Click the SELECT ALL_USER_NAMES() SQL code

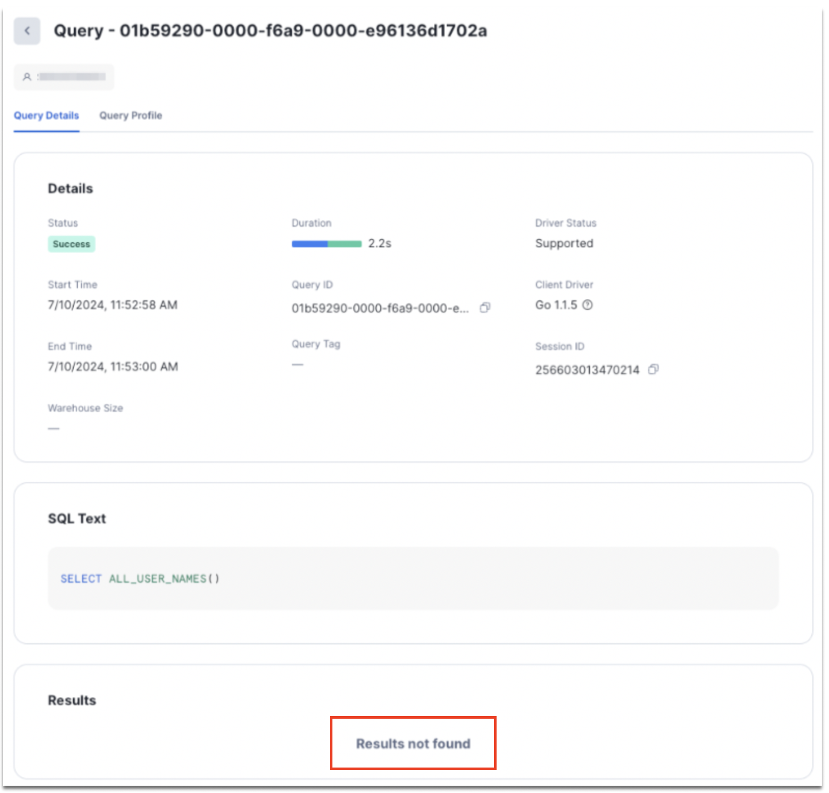140,578
